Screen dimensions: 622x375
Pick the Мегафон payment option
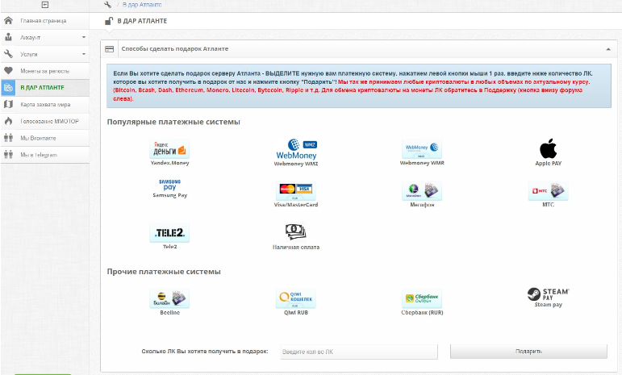[x=422, y=191]
